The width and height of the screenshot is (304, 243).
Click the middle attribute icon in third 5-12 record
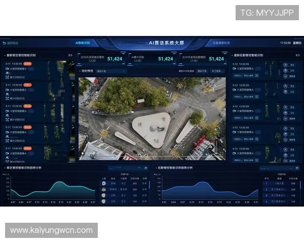click(x=285, y=113)
